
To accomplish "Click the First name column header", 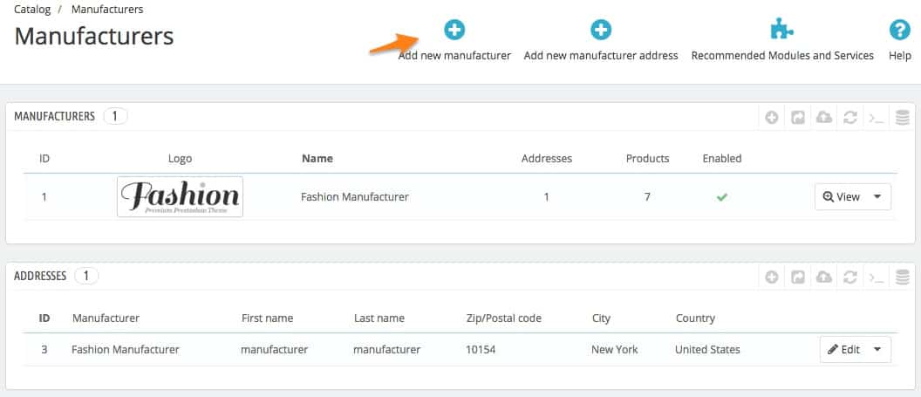I will [267, 318].
